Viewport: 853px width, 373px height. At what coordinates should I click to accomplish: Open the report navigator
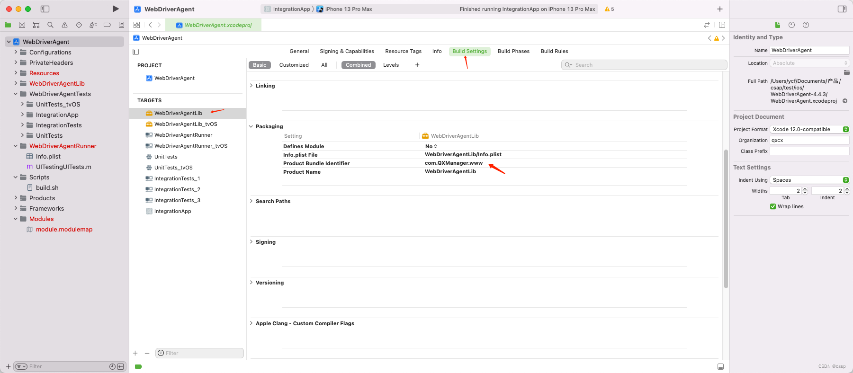click(121, 25)
